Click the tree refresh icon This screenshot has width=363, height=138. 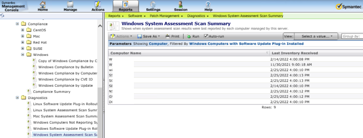pos(2,16)
